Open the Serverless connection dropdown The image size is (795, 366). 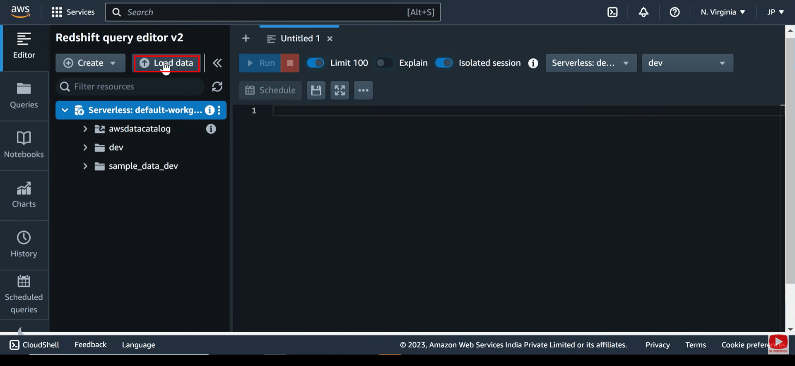point(591,63)
